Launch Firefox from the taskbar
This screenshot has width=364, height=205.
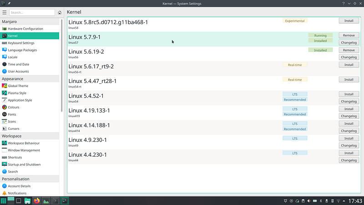37,201
